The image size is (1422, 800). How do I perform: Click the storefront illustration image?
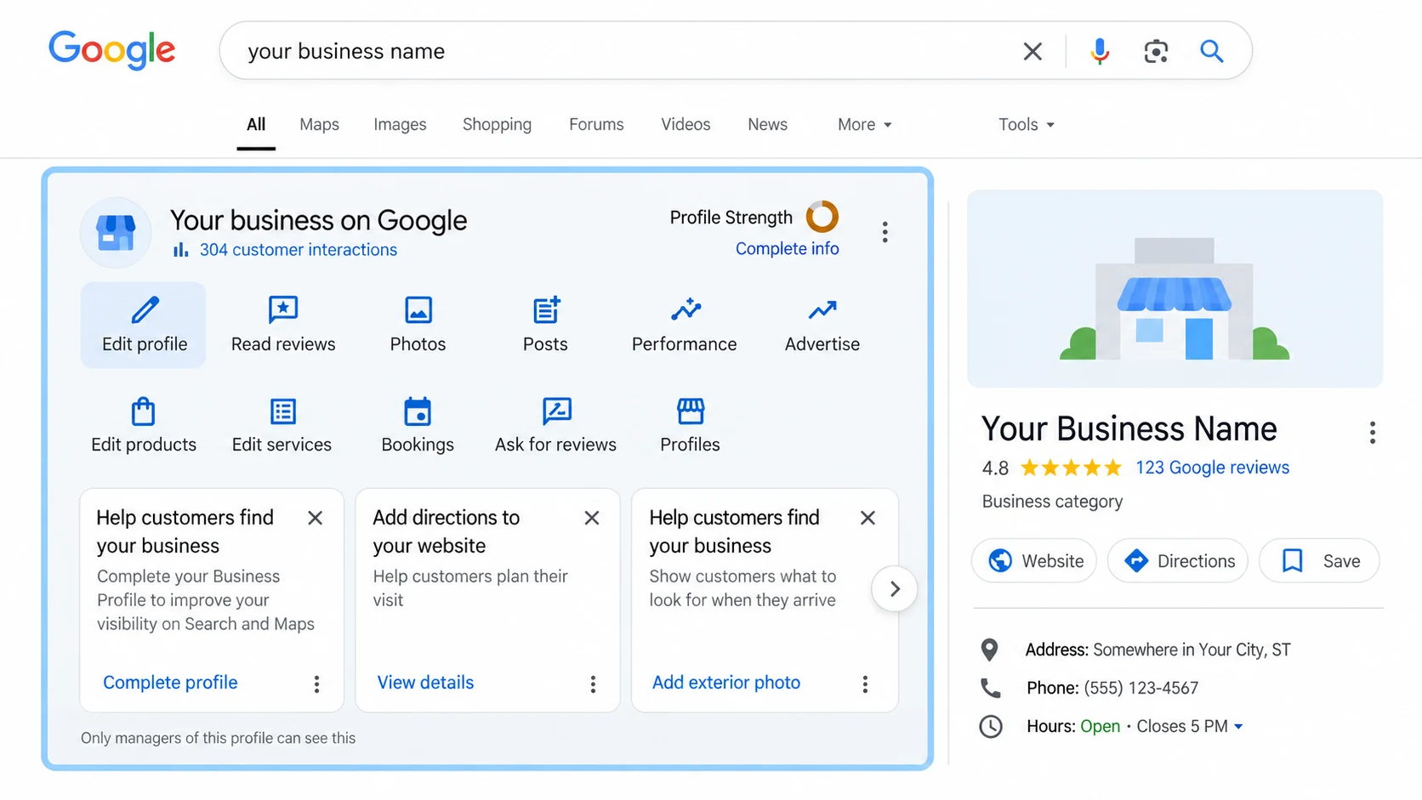click(x=1175, y=289)
